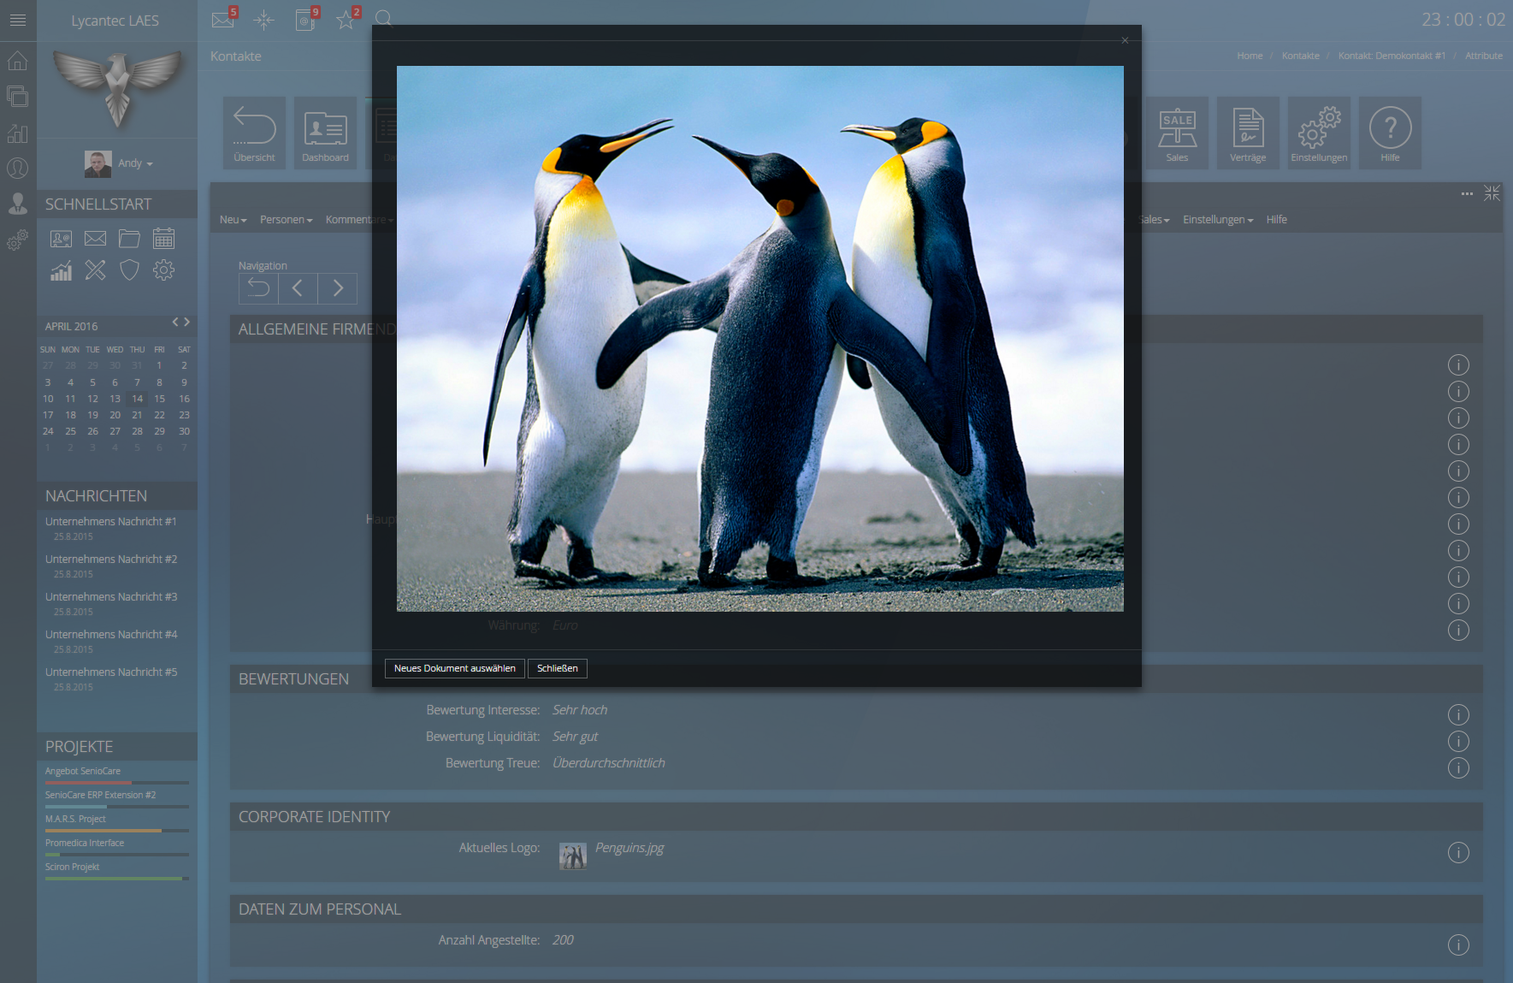1513x983 pixels.
Task: Open the Einstellungen toolbar button
Action: 1319,133
